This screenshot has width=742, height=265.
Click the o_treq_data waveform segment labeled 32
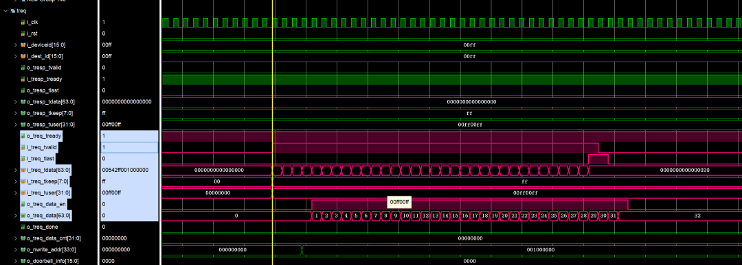click(680, 216)
